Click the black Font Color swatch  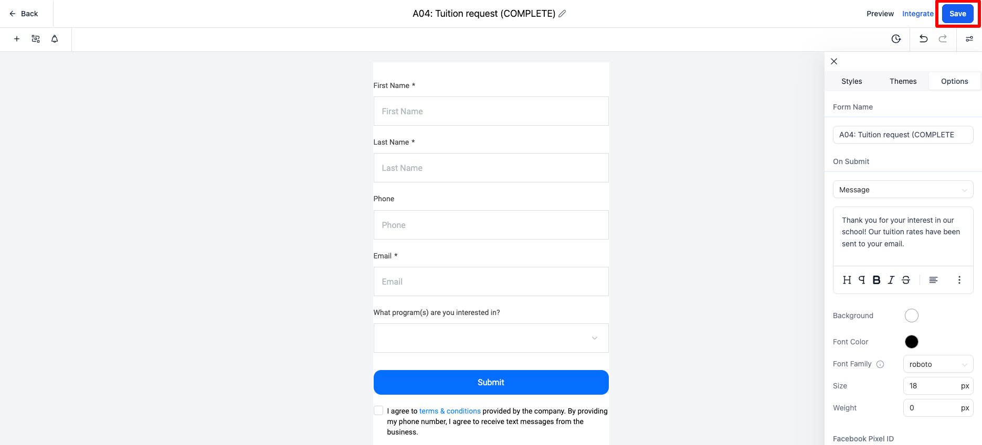[912, 342]
